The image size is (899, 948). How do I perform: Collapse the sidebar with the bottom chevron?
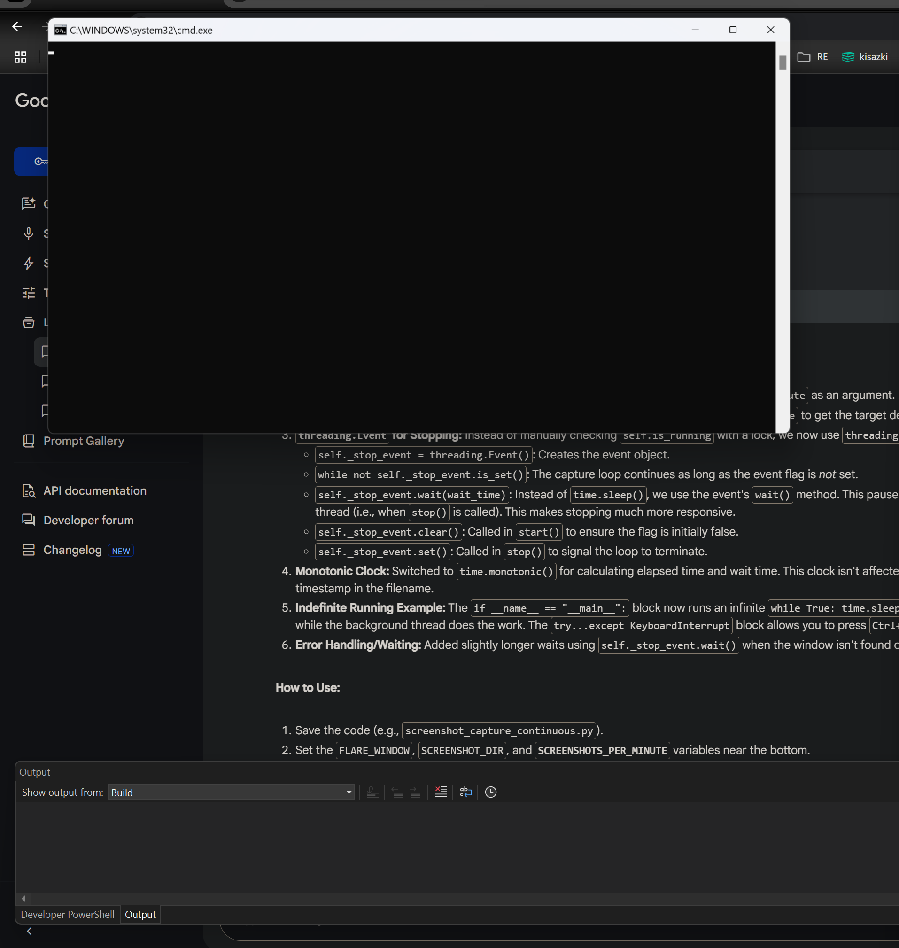coord(29,930)
